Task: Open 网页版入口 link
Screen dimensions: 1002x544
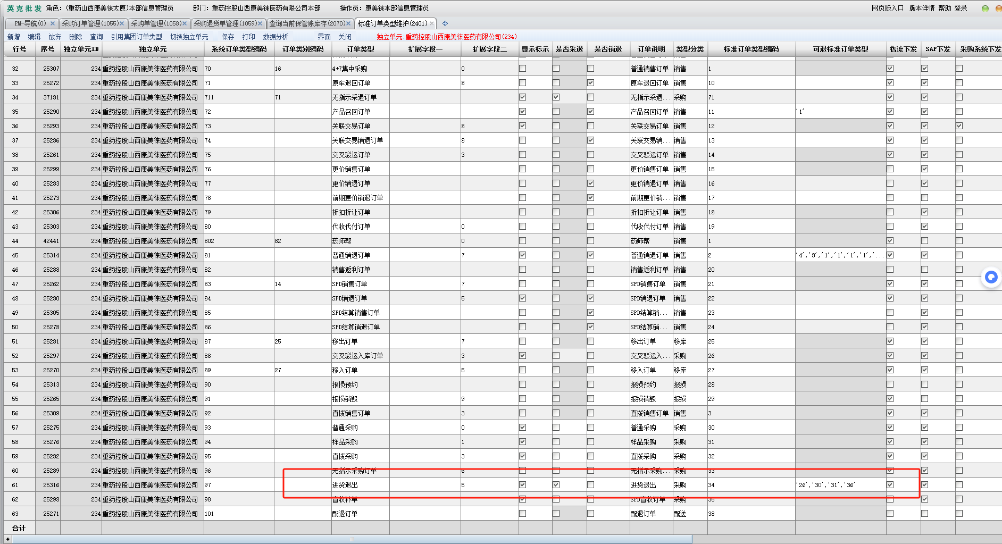Action: click(x=887, y=8)
